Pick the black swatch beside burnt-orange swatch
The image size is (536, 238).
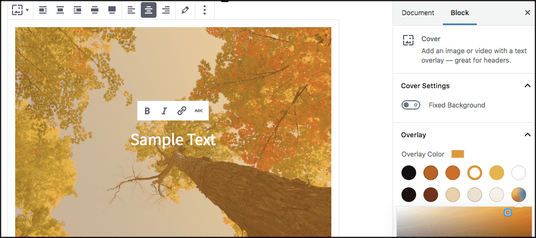409,173
